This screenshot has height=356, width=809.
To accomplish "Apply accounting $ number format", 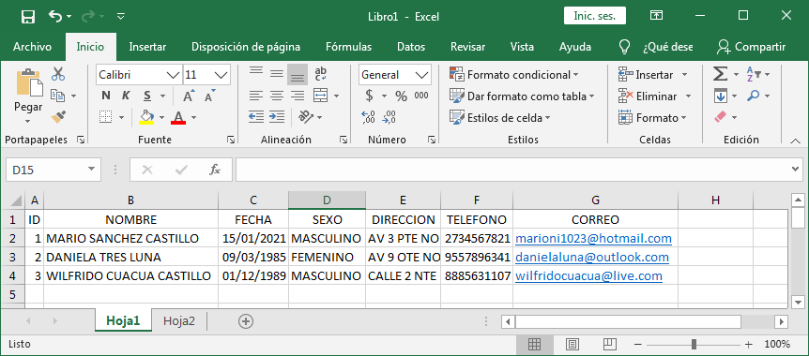I will (369, 96).
